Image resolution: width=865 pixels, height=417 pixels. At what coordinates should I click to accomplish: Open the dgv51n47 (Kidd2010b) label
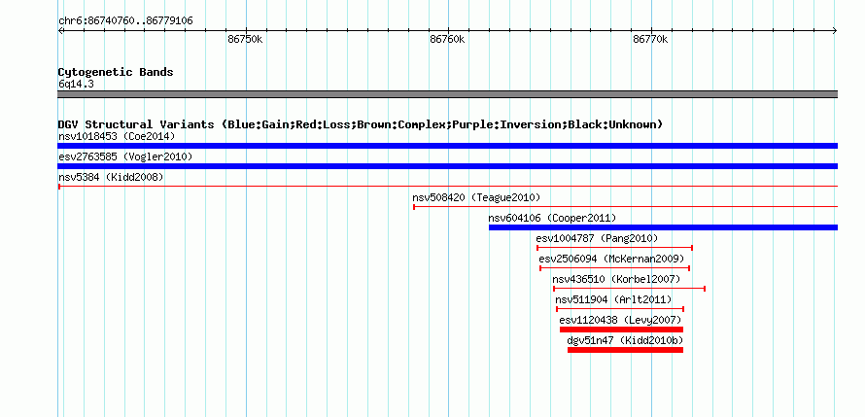point(625,340)
